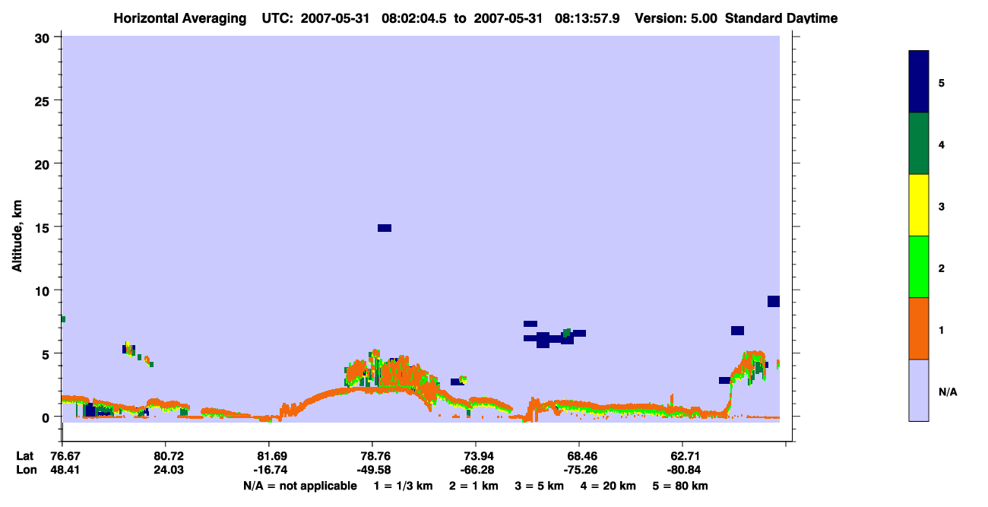Click the bright green colorbar segment labeled 2

(x=919, y=267)
